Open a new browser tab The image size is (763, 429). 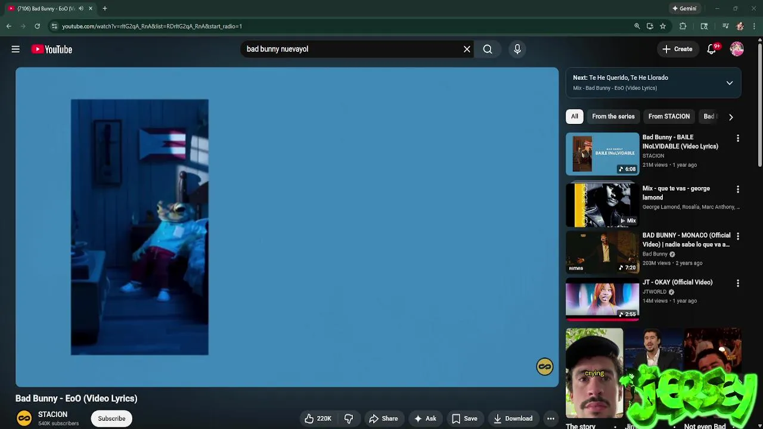click(104, 8)
